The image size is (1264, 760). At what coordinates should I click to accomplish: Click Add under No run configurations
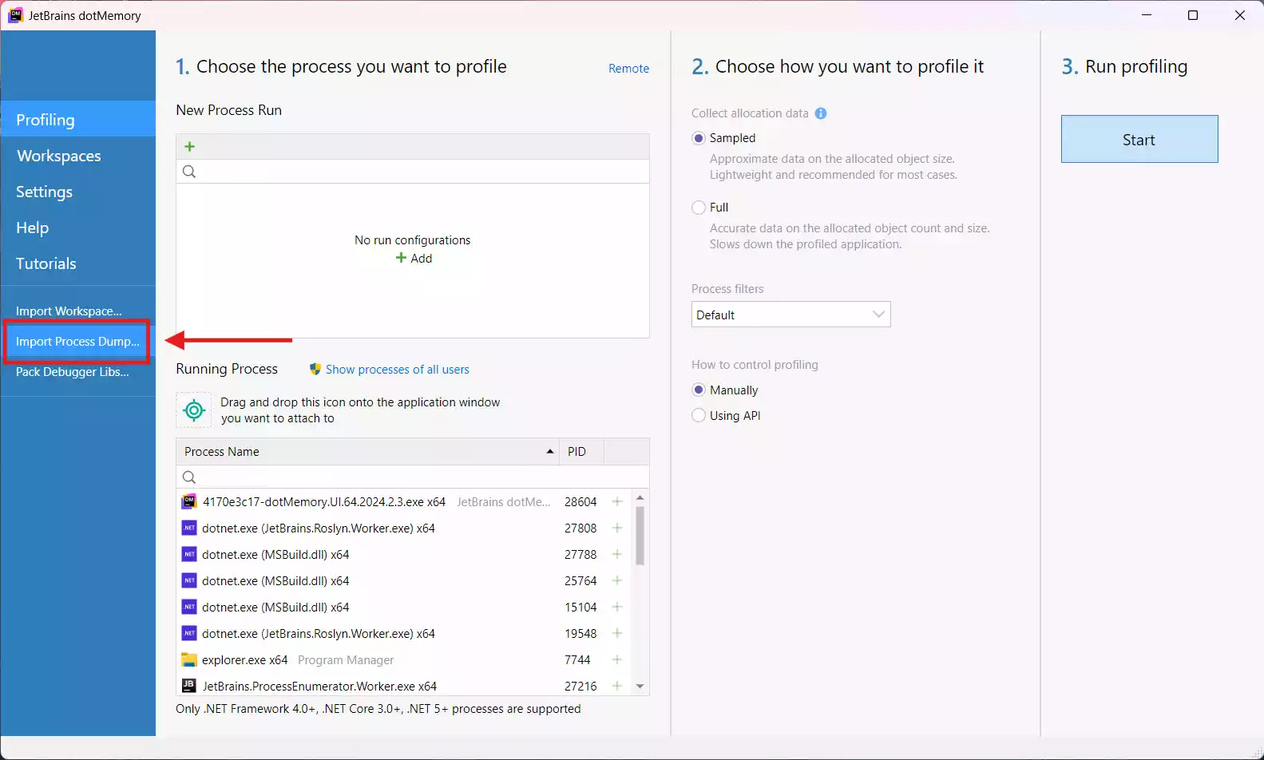click(x=414, y=259)
